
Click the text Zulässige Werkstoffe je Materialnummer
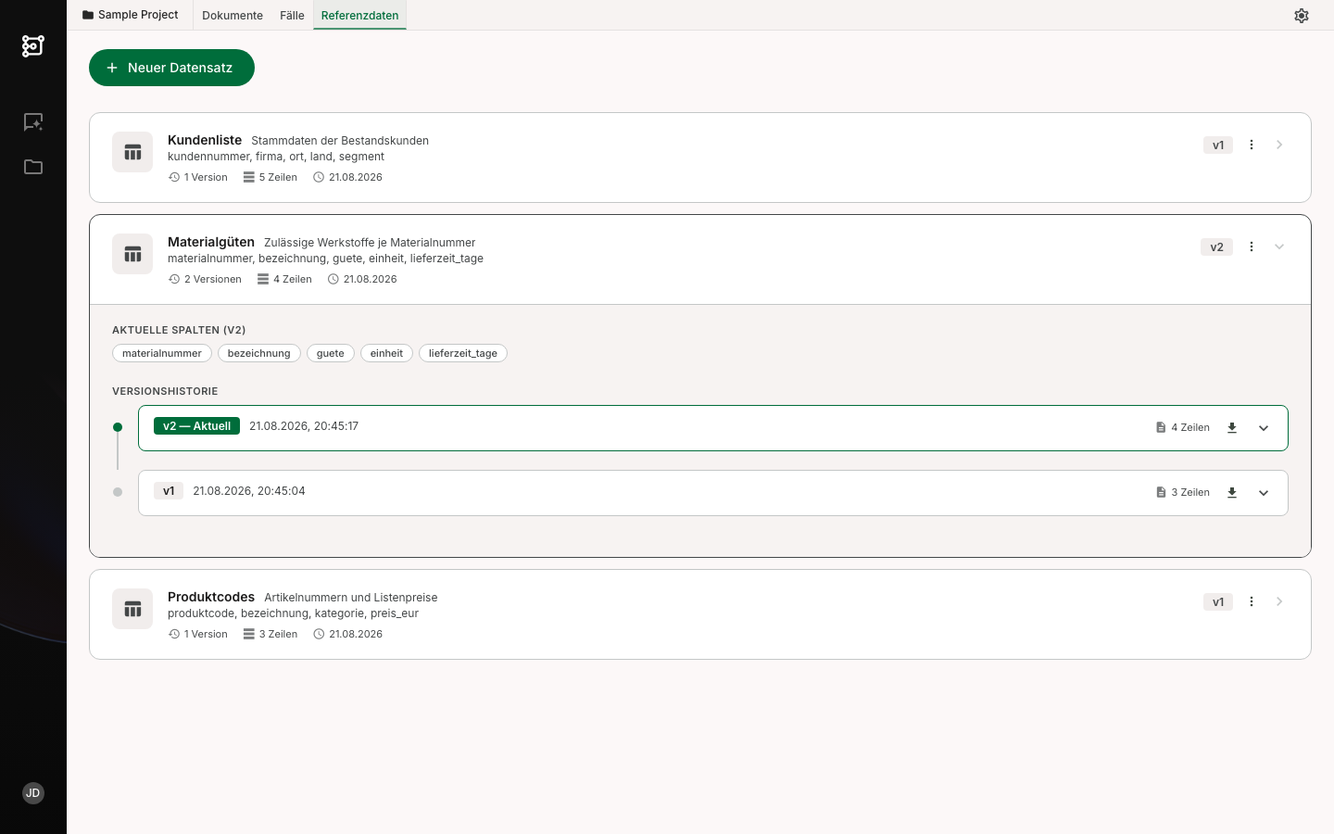tap(370, 243)
